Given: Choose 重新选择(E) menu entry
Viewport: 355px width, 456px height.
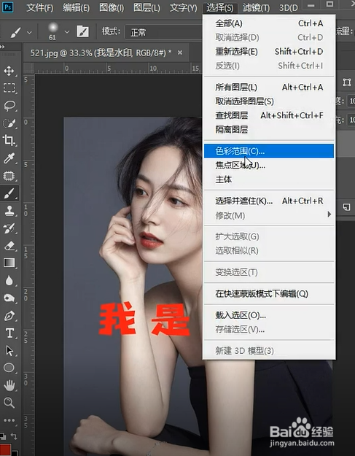Looking at the screenshot, I should pyautogui.click(x=269, y=52).
